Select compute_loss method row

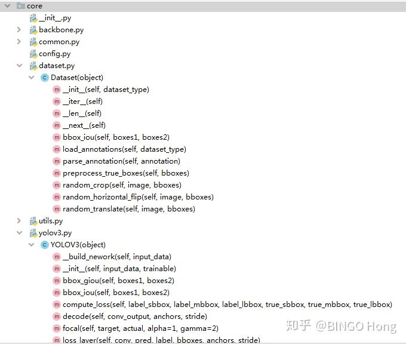[227, 305]
